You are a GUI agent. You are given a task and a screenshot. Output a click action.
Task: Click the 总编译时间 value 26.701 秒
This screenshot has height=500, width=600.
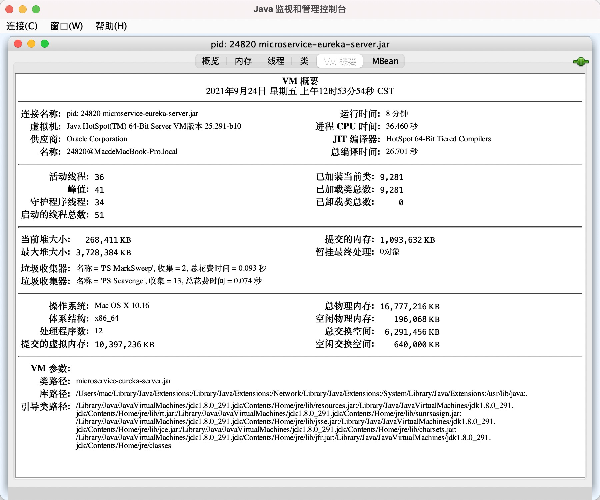pos(402,151)
